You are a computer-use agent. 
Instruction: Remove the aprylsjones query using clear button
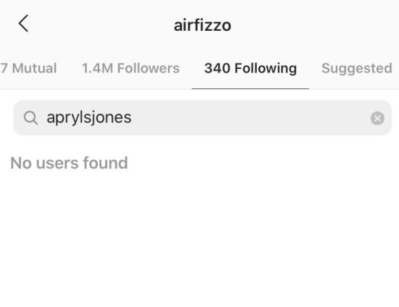click(377, 118)
